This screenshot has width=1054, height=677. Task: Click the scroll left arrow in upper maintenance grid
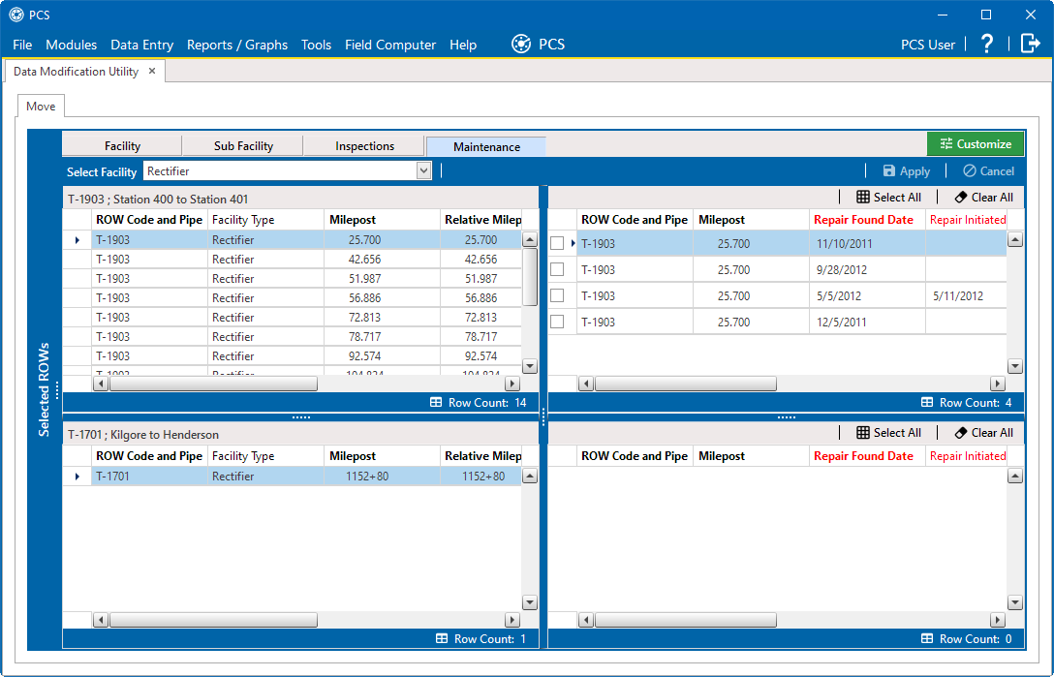click(x=586, y=384)
